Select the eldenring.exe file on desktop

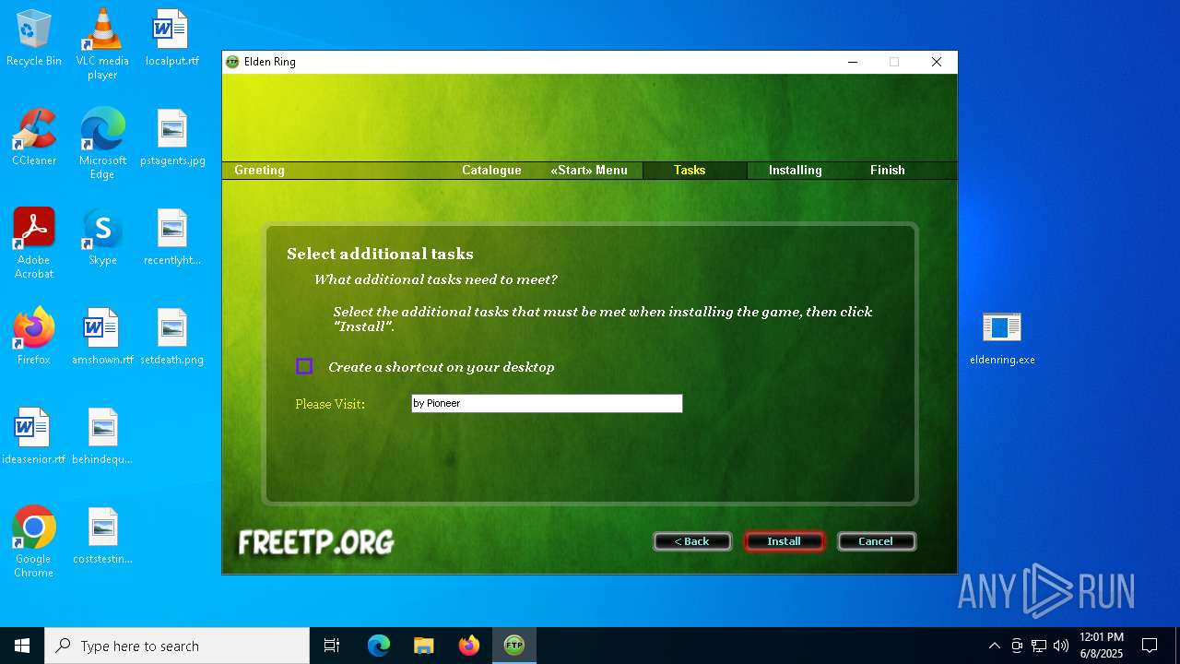1002,338
